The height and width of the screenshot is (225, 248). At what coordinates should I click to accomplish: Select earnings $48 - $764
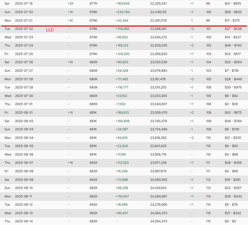point(233,121)
